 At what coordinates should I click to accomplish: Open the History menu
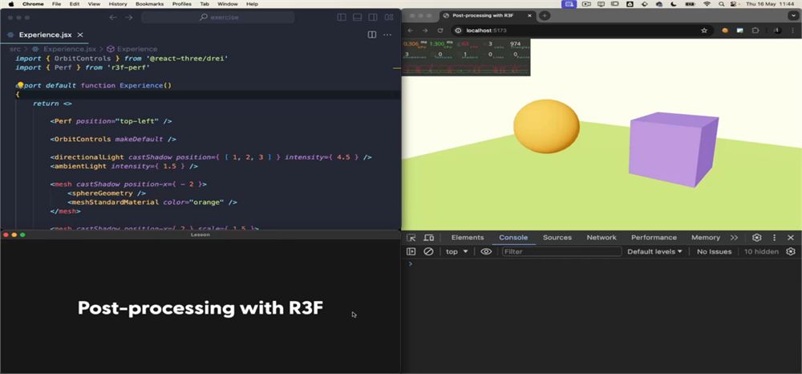click(x=118, y=3)
